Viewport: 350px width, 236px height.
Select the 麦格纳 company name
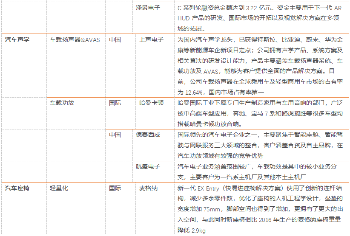(x=148, y=188)
